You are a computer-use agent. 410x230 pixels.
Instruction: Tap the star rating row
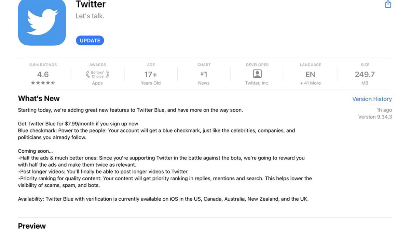pyautogui.click(x=43, y=83)
